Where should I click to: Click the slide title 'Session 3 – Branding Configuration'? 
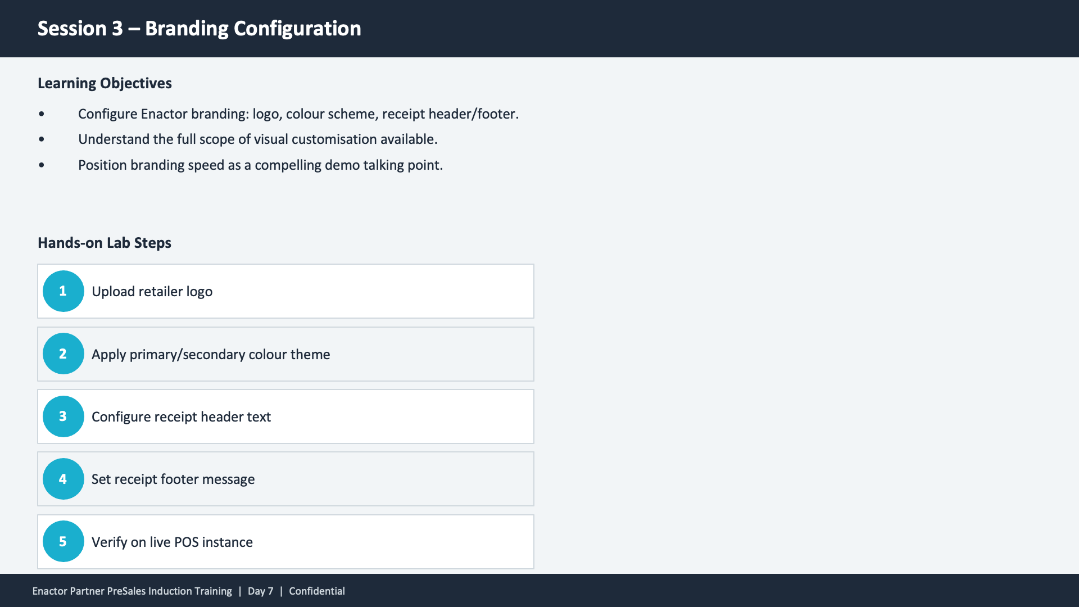[199, 29]
